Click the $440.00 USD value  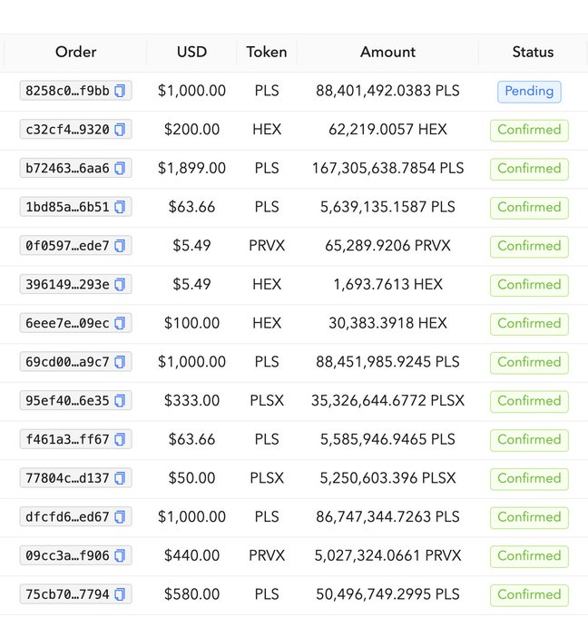191,555
